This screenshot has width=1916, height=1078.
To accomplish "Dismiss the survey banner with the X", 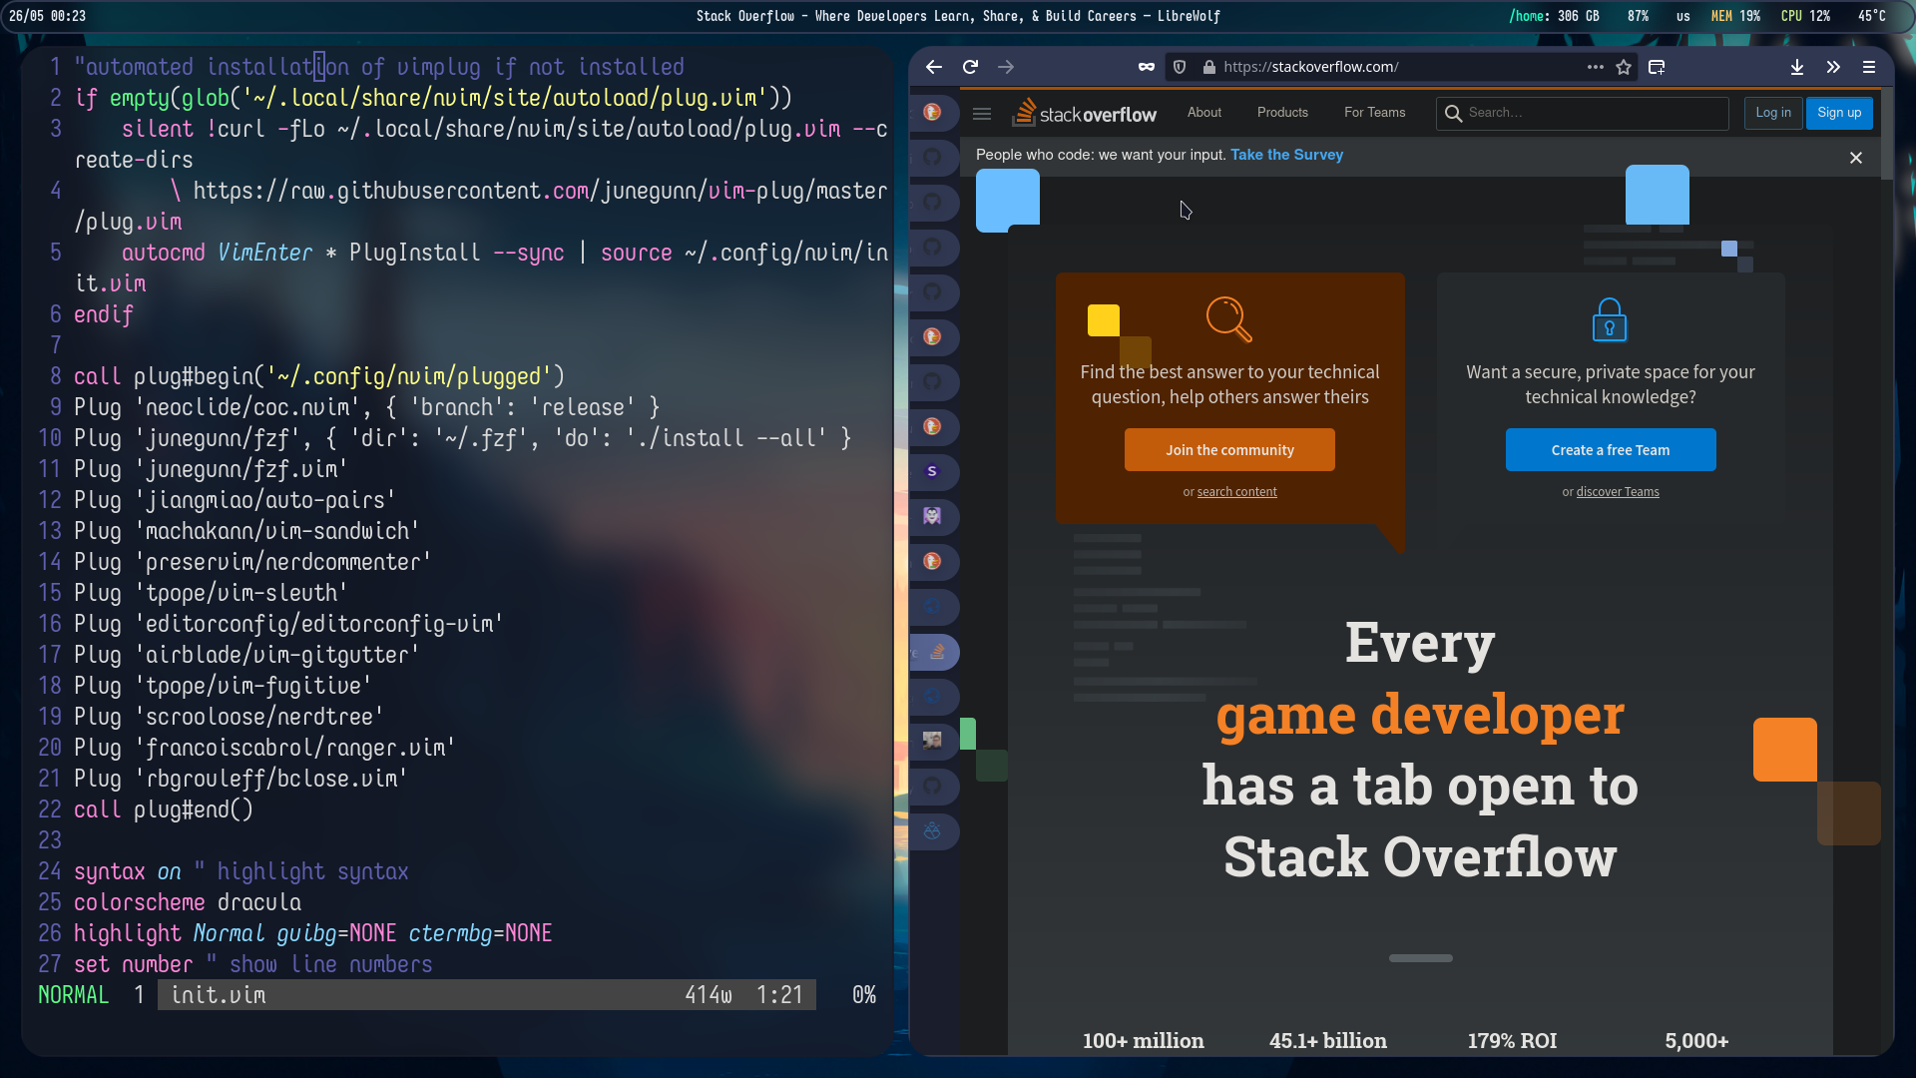I will pyautogui.click(x=1856, y=158).
